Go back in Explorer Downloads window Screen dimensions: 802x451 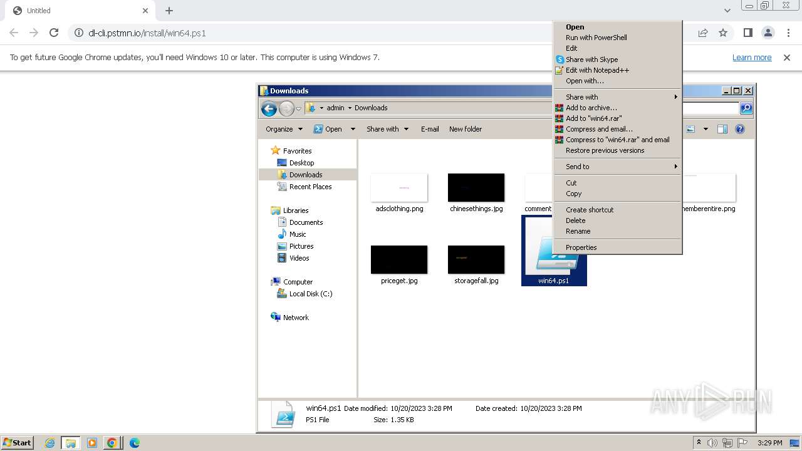[269, 108]
